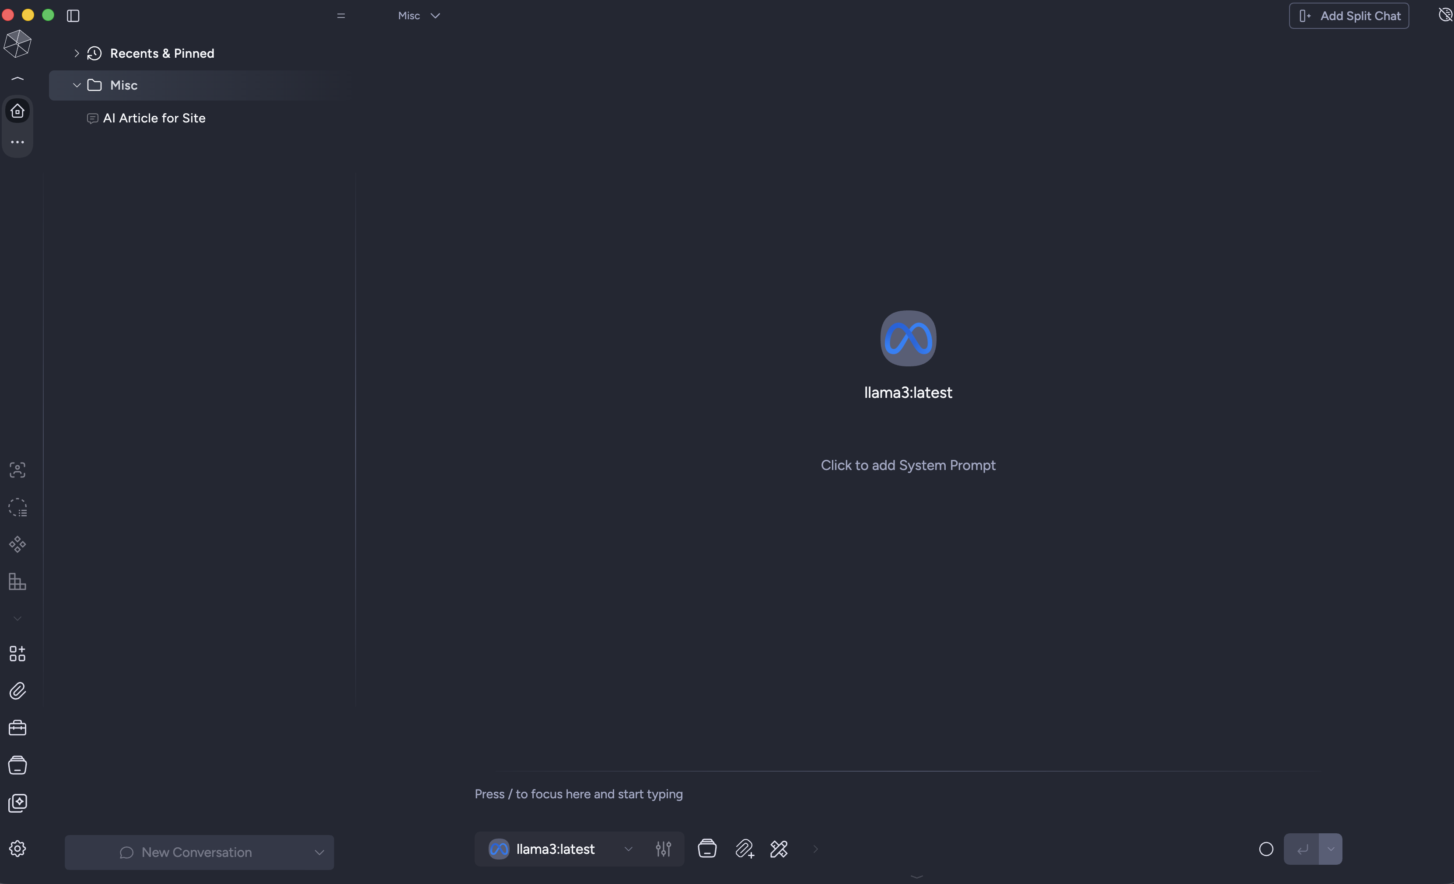The width and height of the screenshot is (1454, 884).
Task: Start a New Conversation
Action: [x=185, y=853]
